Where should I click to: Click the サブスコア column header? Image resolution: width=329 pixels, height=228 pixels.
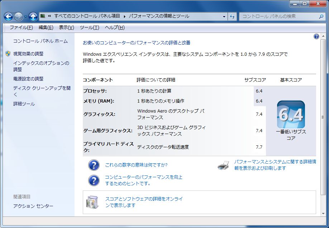click(255, 80)
